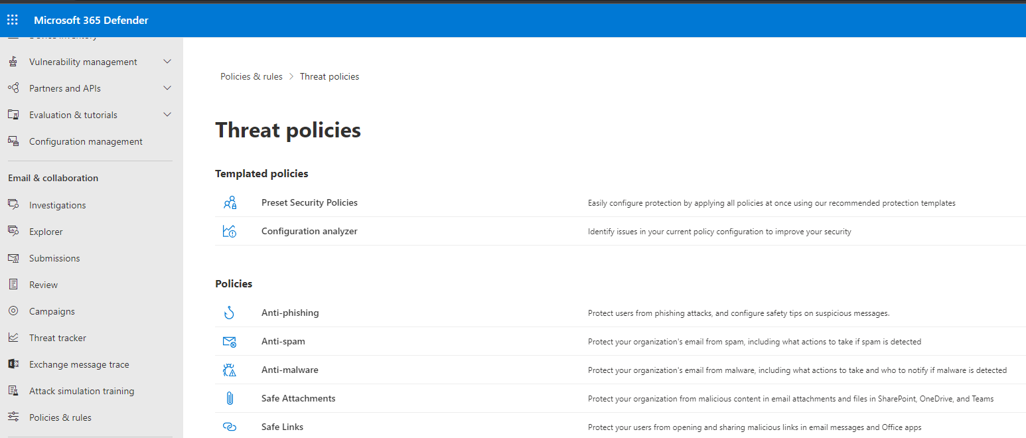Click the Partners and APIs sidebar icon
This screenshot has width=1026, height=438.
coord(13,88)
